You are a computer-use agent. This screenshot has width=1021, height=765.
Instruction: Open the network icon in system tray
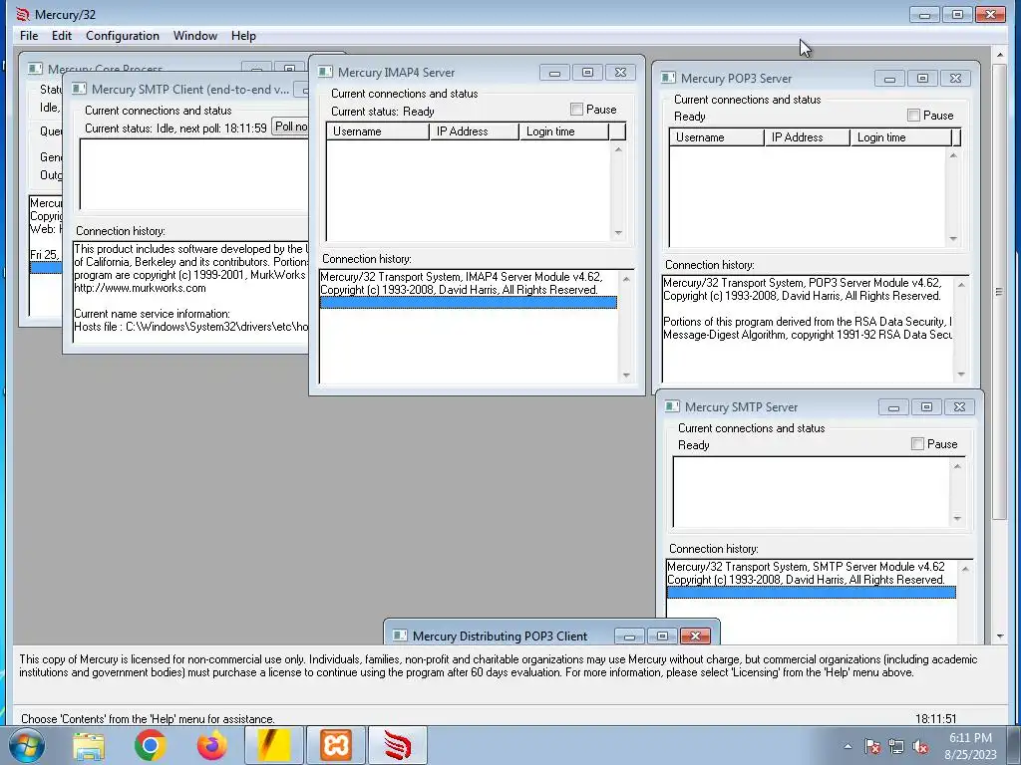pos(896,746)
